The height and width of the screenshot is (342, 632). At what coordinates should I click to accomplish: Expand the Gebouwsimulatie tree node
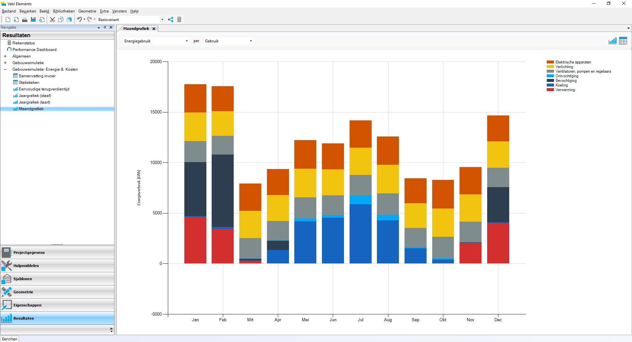[5, 63]
